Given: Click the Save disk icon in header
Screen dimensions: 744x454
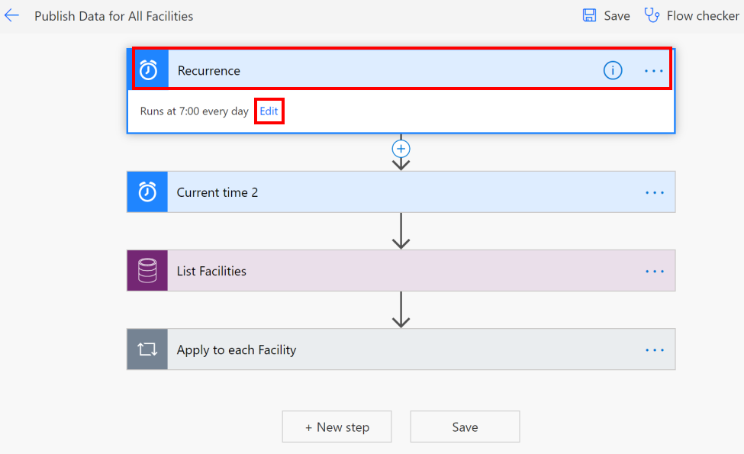Looking at the screenshot, I should tap(589, 16).
